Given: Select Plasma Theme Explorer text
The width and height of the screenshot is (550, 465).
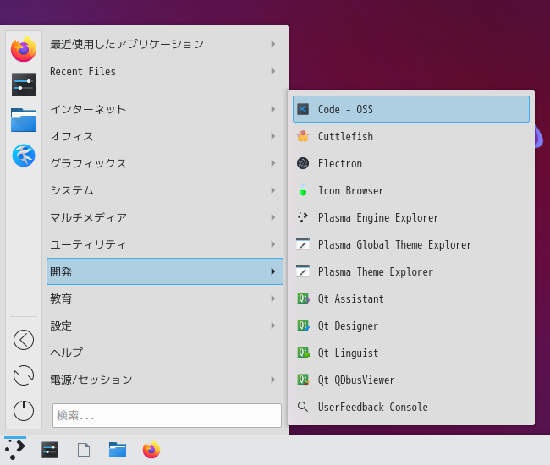Looking at the screenshot, I should [376, 271].
